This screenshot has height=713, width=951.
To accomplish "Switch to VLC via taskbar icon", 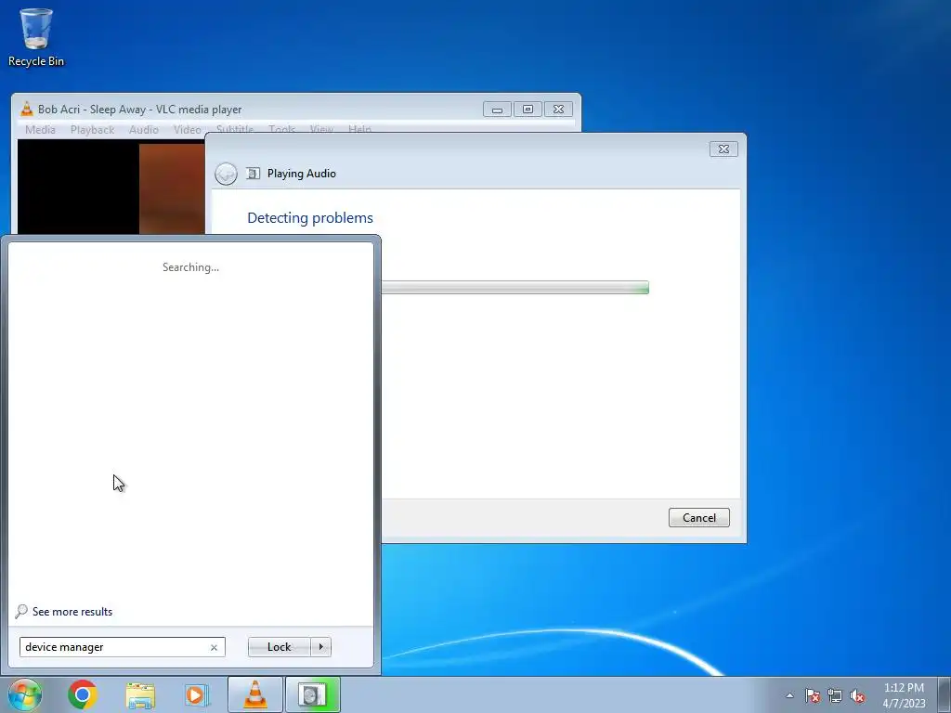I will click(254, 694).
